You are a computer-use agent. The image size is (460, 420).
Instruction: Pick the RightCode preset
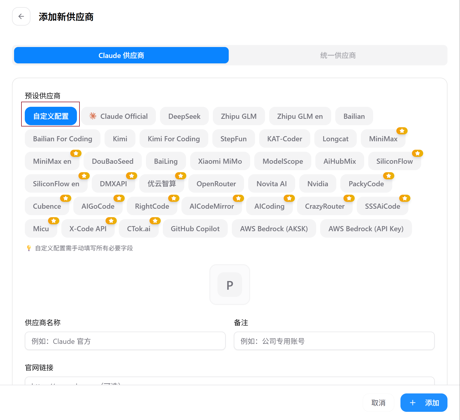[152, 206]
